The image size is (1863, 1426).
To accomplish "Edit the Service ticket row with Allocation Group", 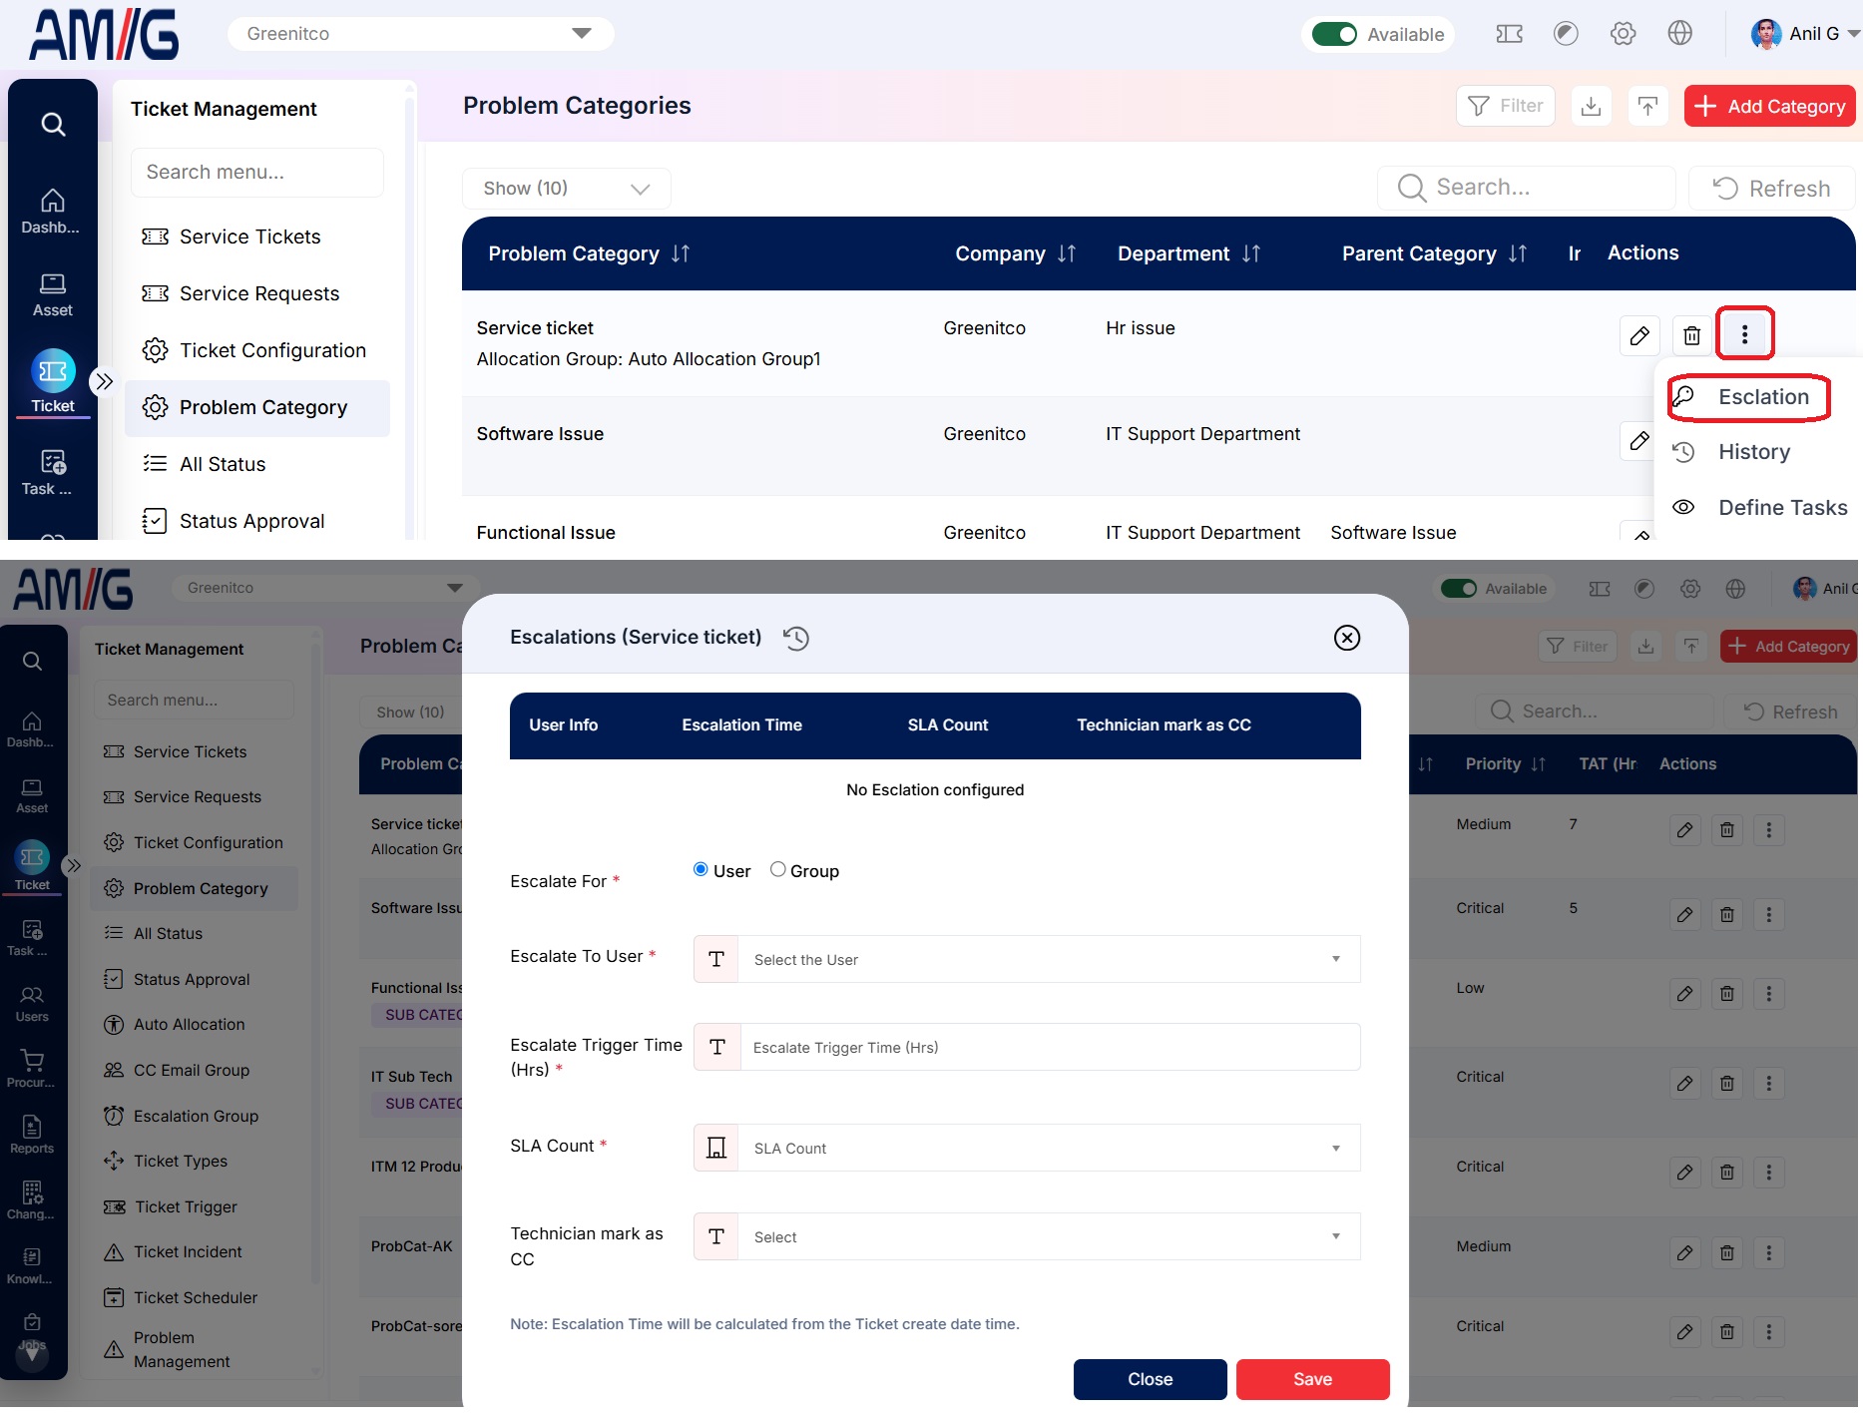I will pyautogui.click(x=1638, y=335).
